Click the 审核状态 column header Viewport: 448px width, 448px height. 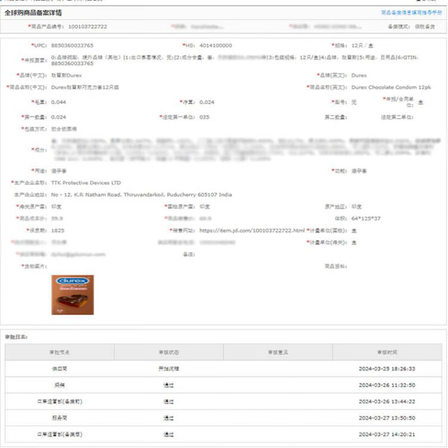tap(169, 352)
